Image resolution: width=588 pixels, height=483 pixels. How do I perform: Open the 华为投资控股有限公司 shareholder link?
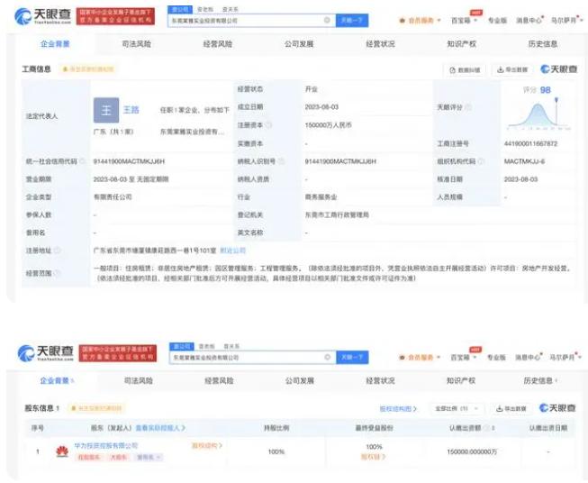tap(106, 446)
